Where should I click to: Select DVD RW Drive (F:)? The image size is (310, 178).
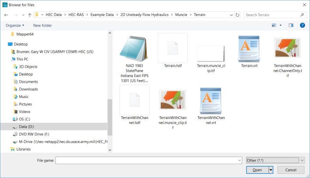[34, 134]
